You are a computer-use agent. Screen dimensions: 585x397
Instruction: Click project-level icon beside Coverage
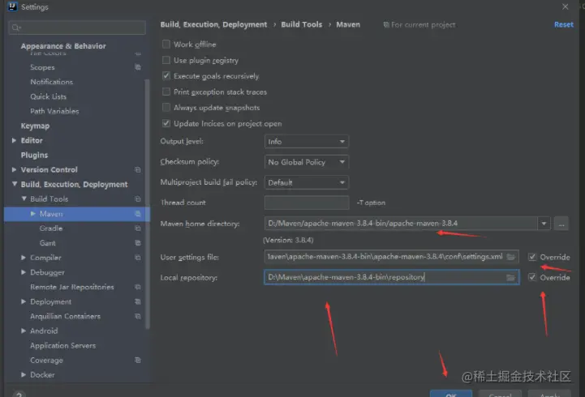click(x=138, y=360)
